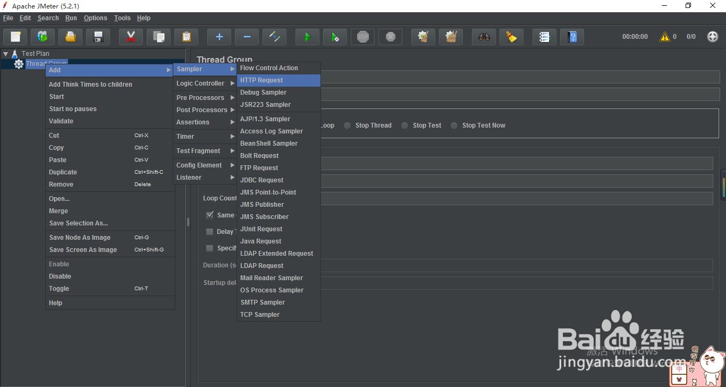Open the Search menu

pos(48,18)
